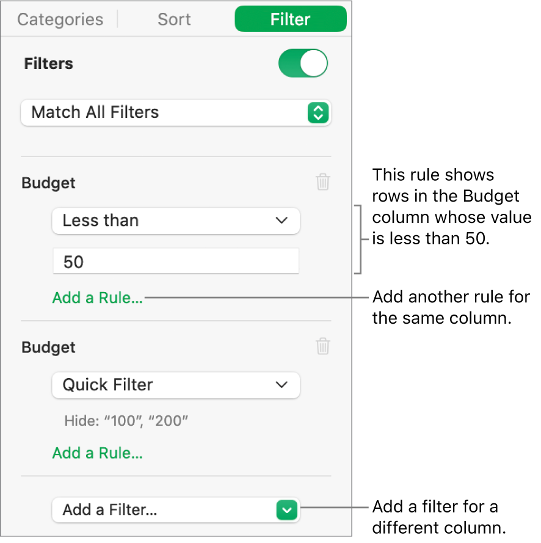Click the up-down arrows in Match All Filters
Screen dimensions: 541x543
(x=318, y=112)
